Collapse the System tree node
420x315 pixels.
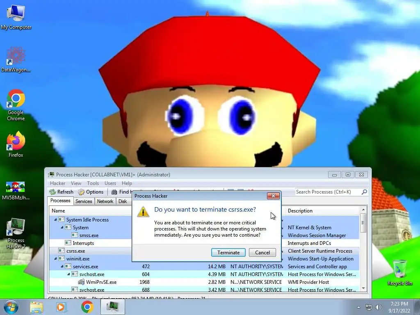(x=62, y=227)
